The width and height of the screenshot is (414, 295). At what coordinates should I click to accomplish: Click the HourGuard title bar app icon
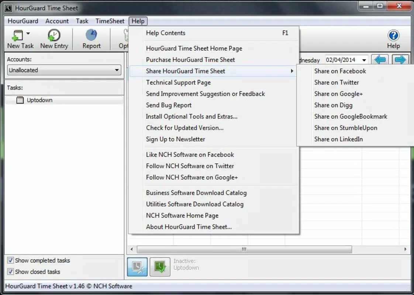click(x=8, y=8)
